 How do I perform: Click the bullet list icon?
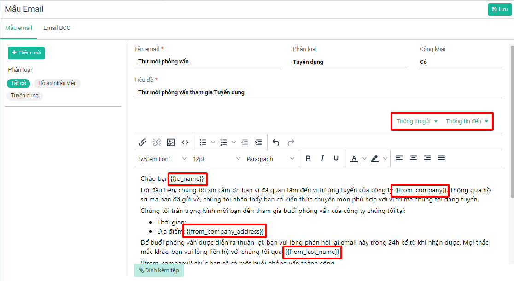coord(203,143)
